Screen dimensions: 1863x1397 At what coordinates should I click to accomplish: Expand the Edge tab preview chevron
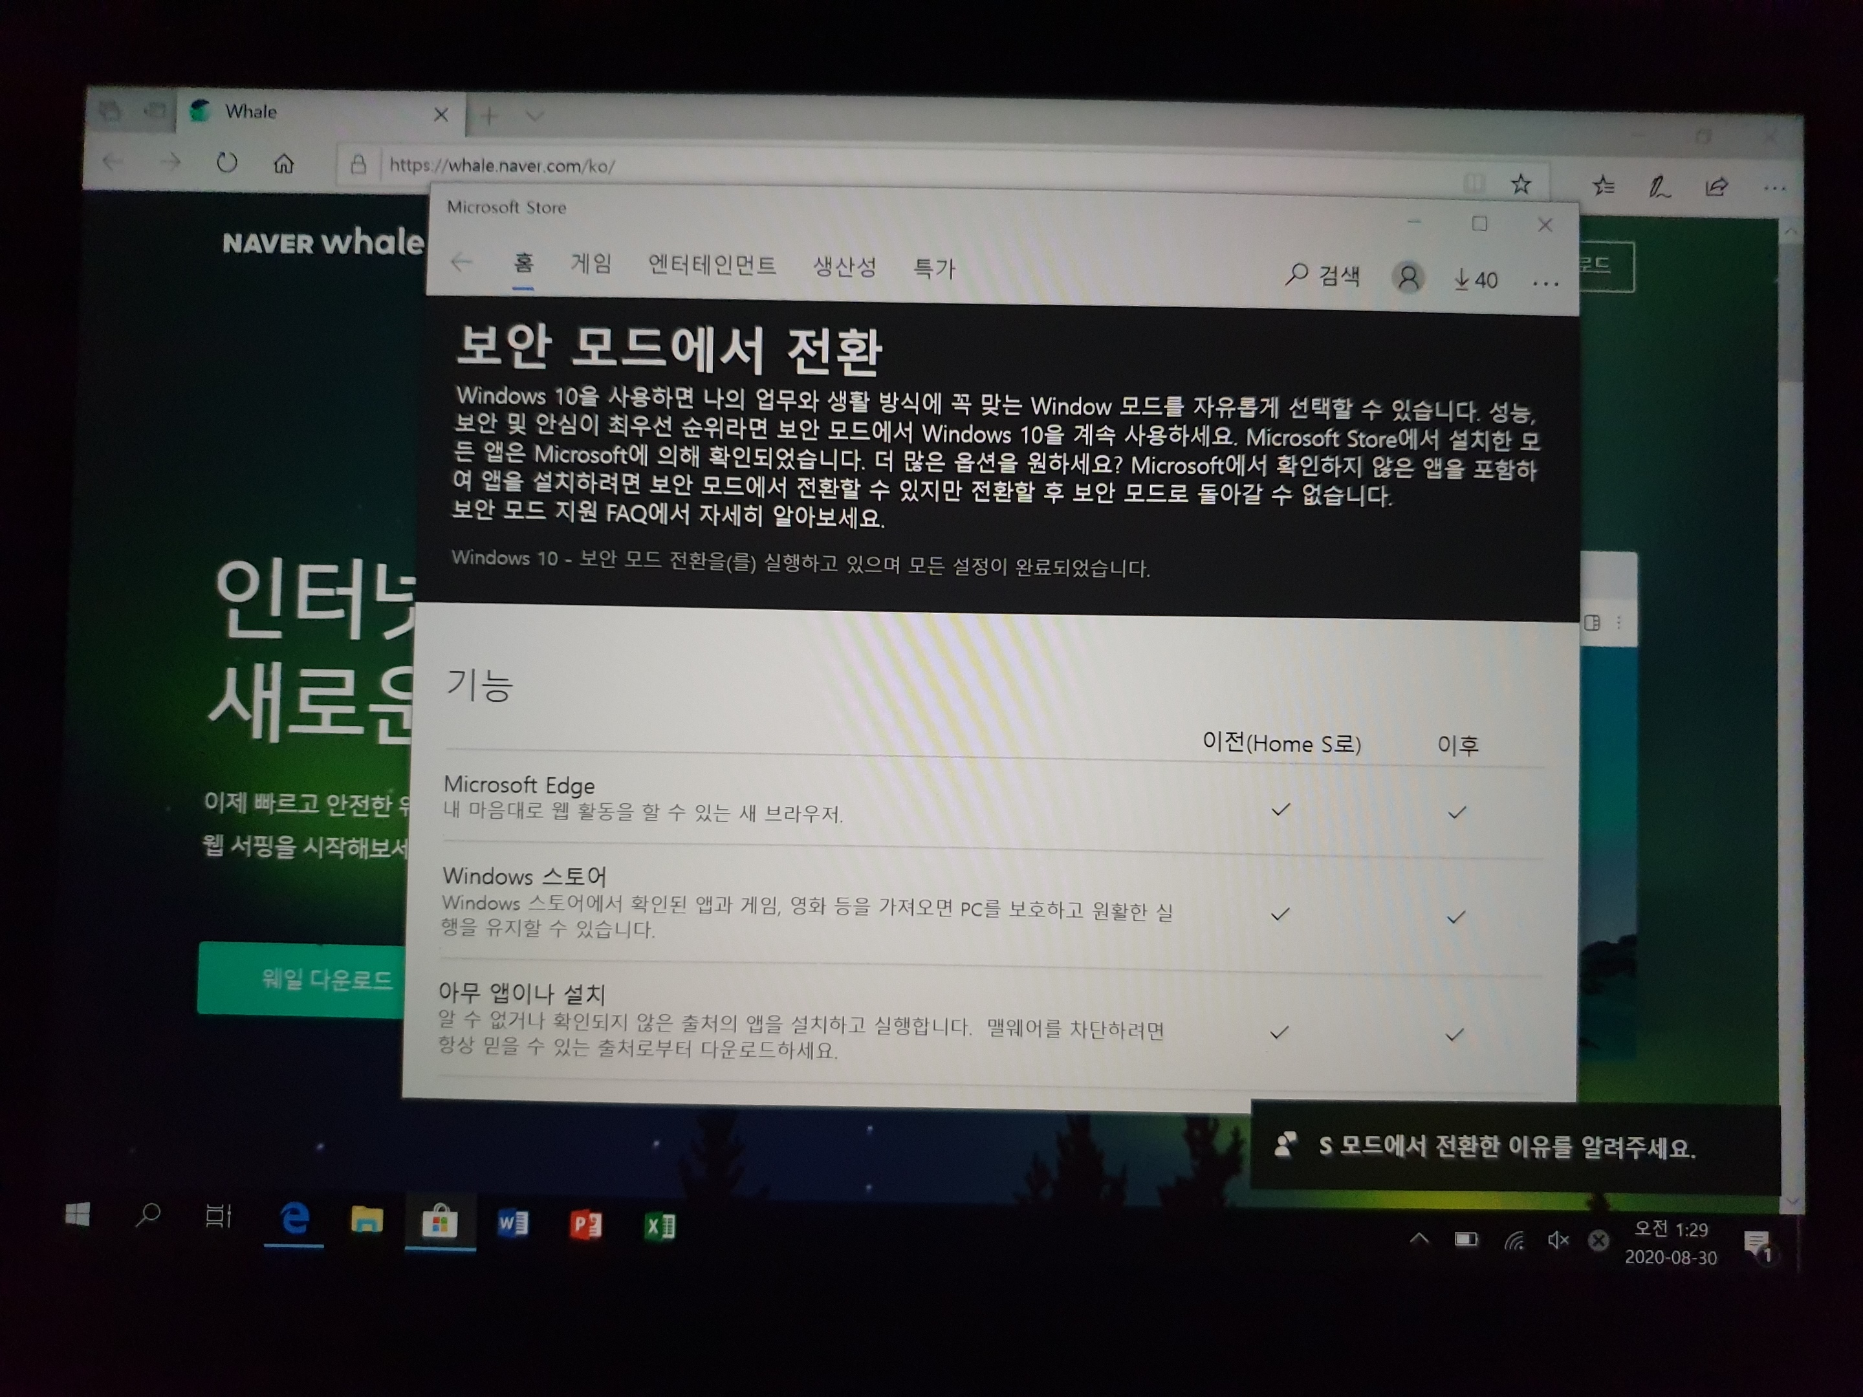point(535,116)
